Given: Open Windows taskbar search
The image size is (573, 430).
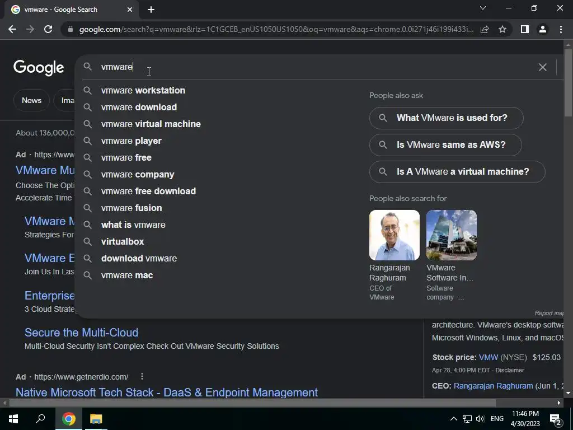Looking at the screenshot, I should 40,419.
